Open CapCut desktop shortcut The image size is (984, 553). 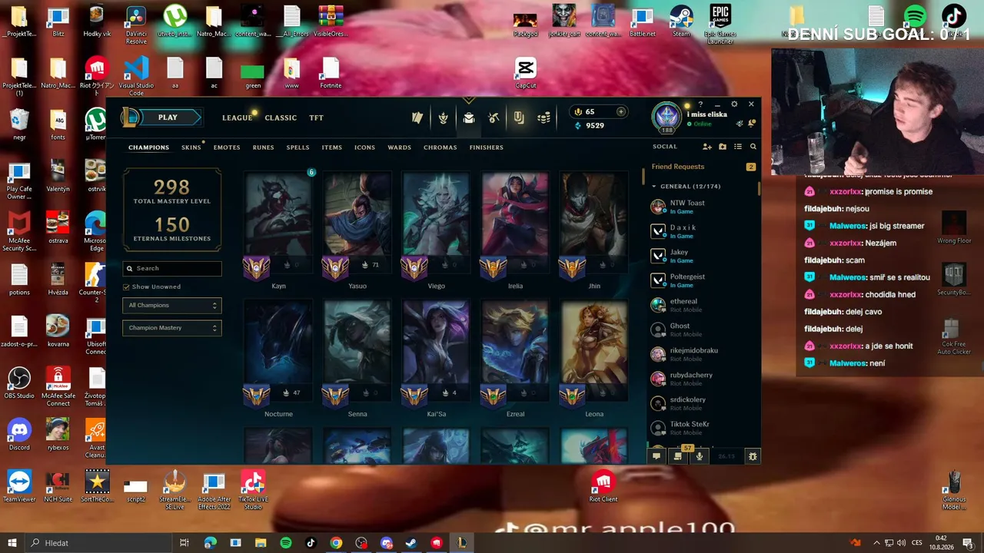coord(526,74)
